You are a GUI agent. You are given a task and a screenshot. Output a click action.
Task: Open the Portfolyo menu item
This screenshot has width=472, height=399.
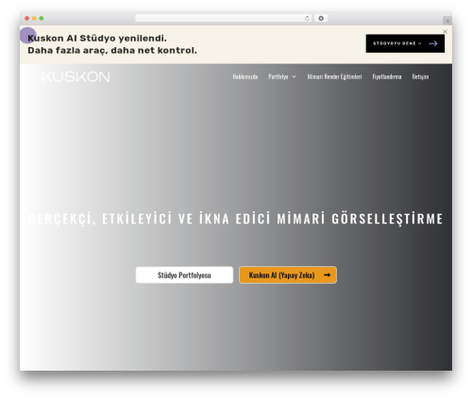pos(278,76)
